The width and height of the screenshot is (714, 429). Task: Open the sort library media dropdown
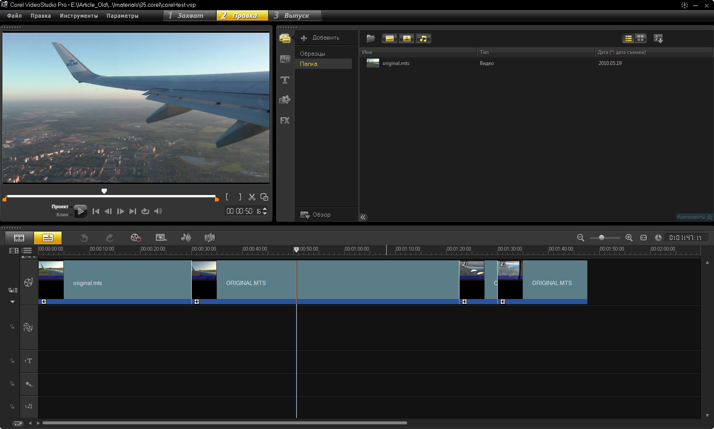point(658,39)
